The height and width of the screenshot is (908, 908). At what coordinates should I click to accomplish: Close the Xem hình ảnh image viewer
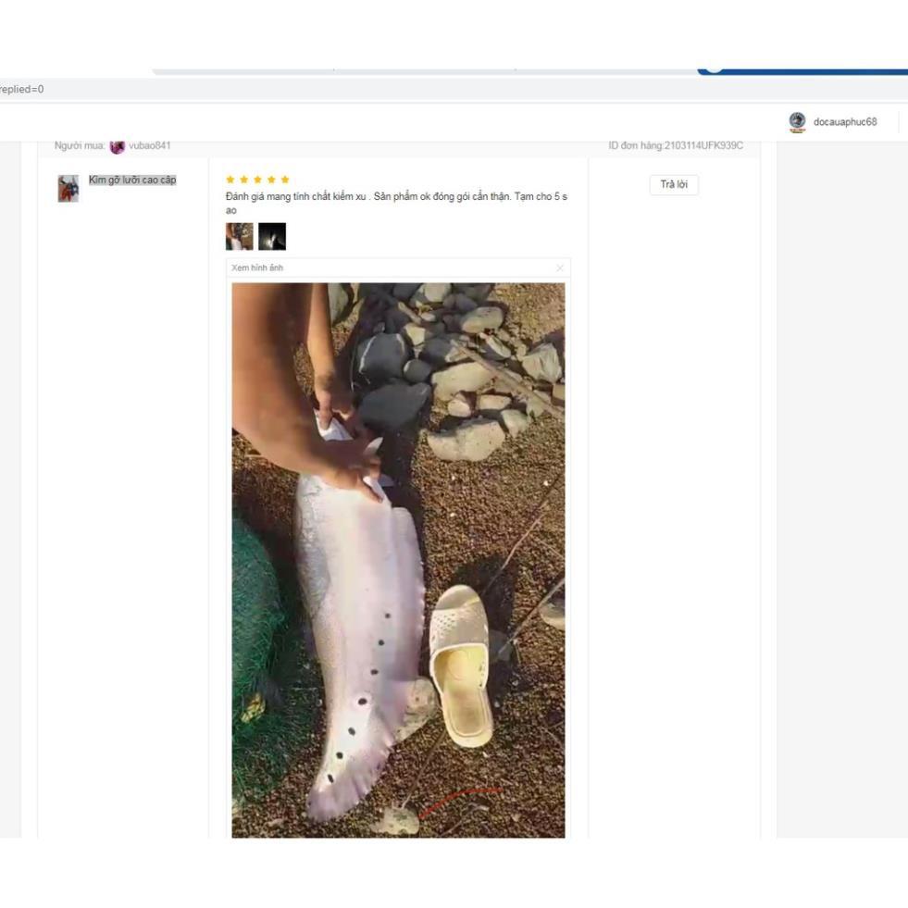pos(559,268)
